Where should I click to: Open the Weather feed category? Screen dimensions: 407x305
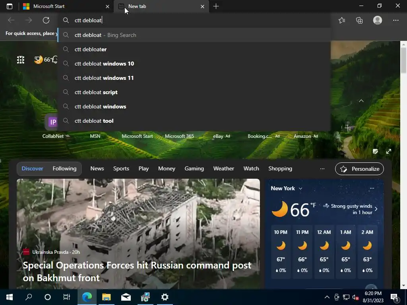click(x=224, y=168)
